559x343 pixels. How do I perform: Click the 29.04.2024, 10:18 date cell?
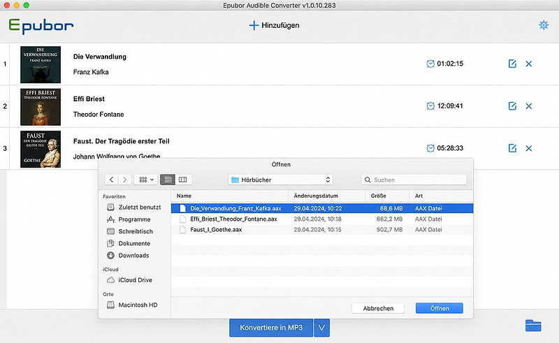coord(317,219)
